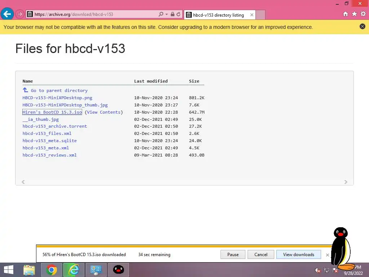Dismiss the yellow browser compatibility banner

coord(363,26)
